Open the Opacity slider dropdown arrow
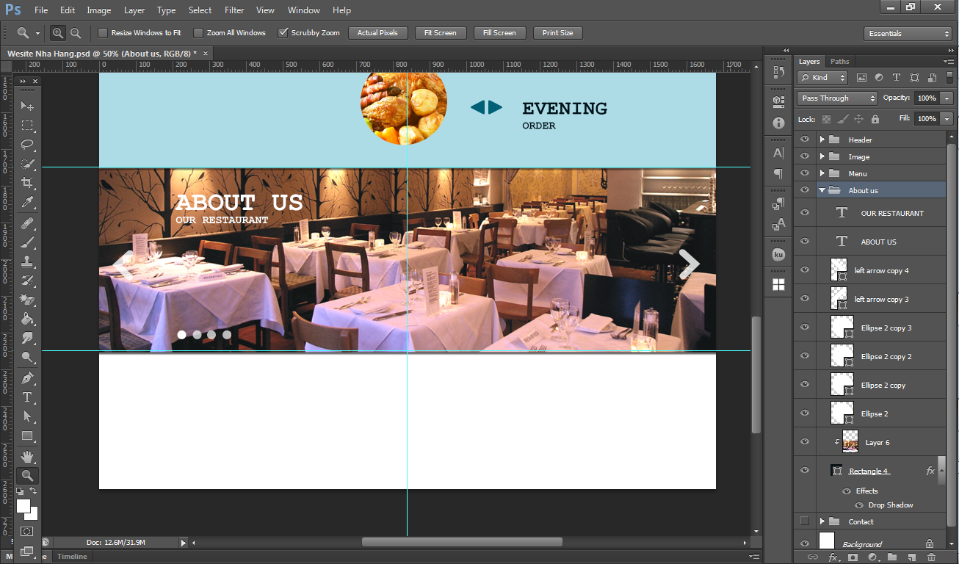 point(947,98)
